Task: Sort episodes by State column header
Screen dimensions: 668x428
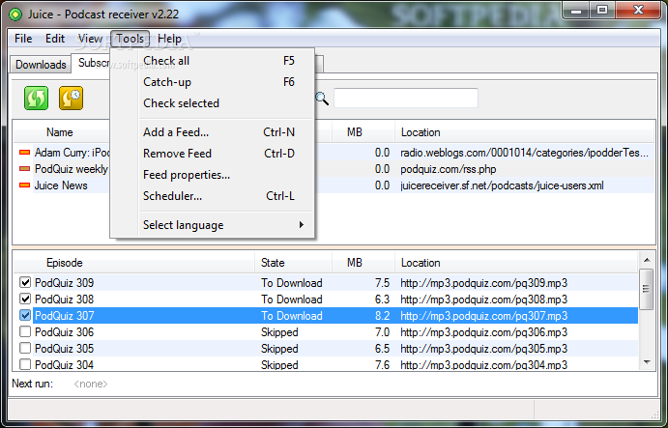Action: tap(293, 263)
